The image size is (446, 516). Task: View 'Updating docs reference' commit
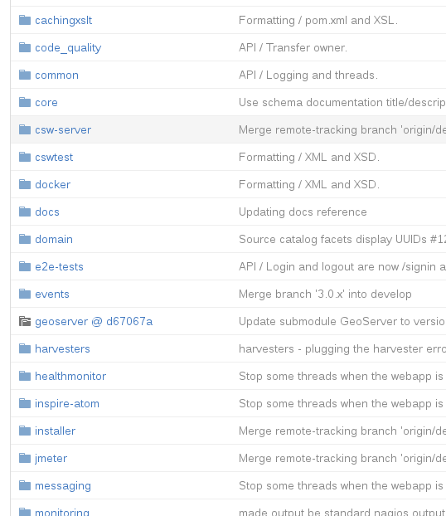(303, 212)
